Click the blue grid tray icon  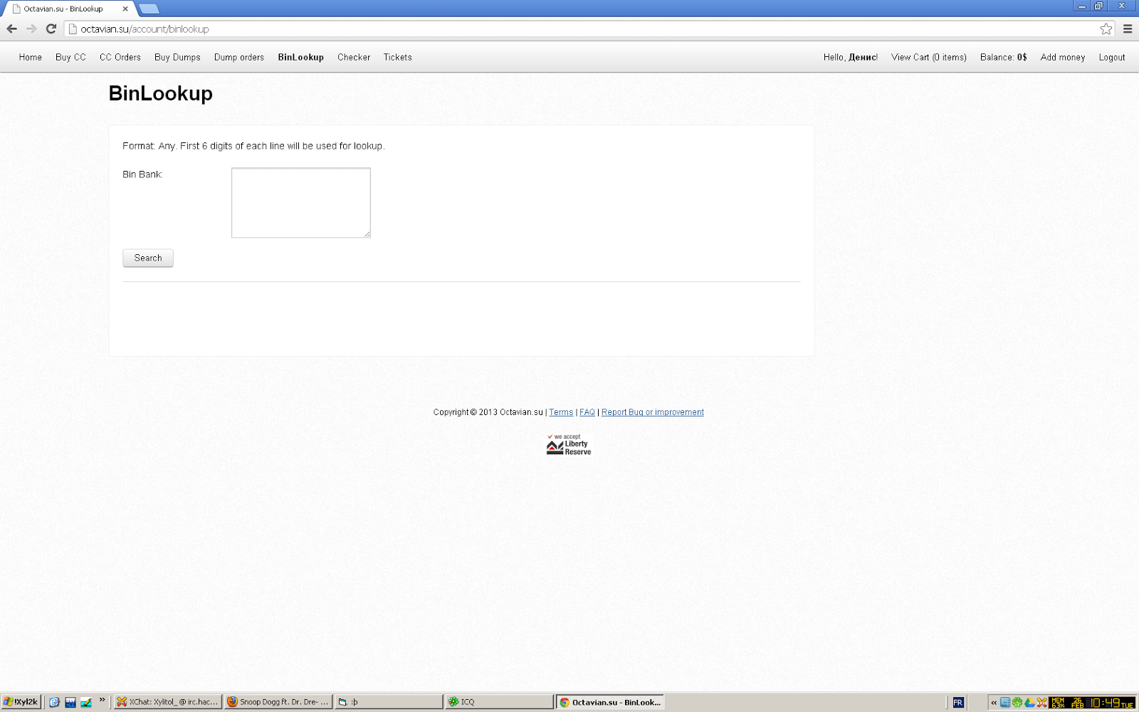click(1005, 703)
